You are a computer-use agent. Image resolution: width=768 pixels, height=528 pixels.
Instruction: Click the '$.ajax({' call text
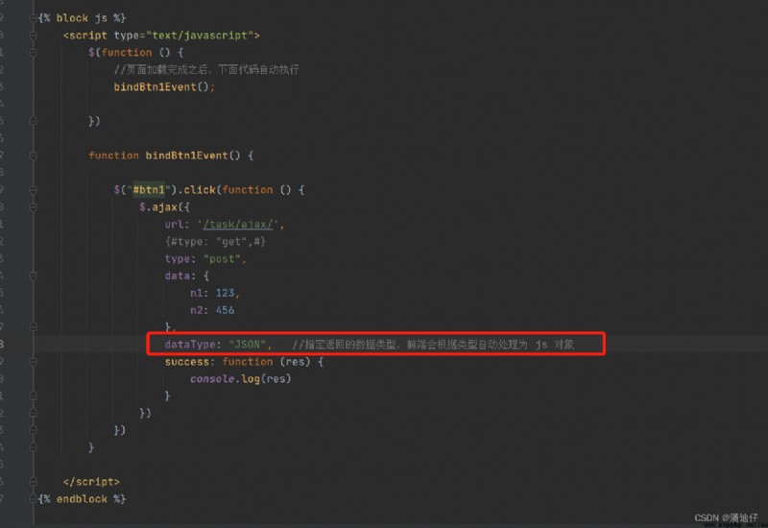tap(164, 207)
